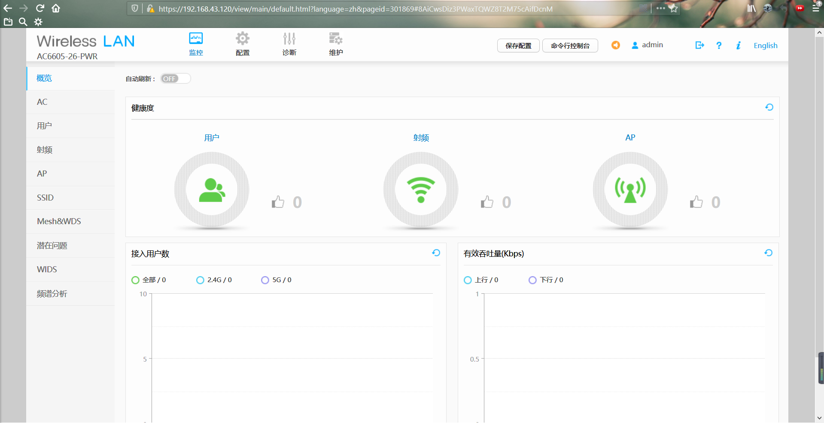The image size is (824, 423).
Task: Click the orange back-arrow notification icon
Action: 616,45
